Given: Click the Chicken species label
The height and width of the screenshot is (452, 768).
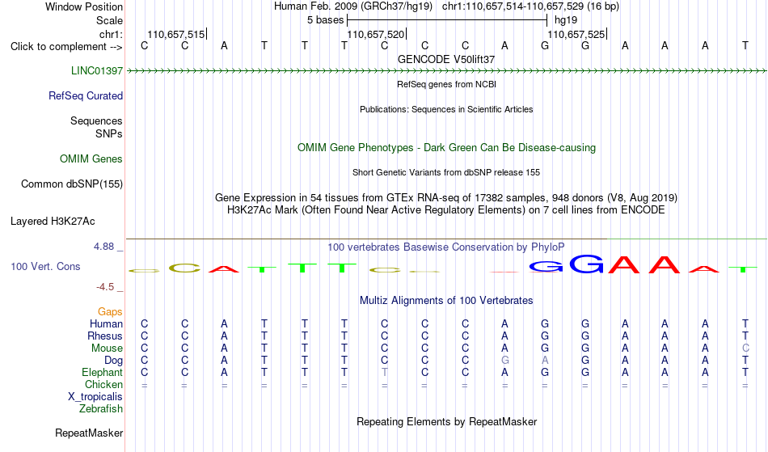Looking at the screenshot, I should pyautogui.click(x=103, y=384).
